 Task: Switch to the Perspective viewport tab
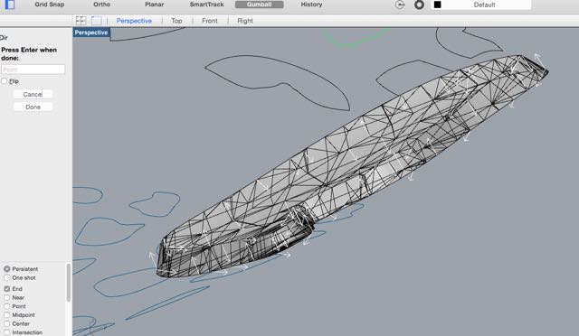134,21
